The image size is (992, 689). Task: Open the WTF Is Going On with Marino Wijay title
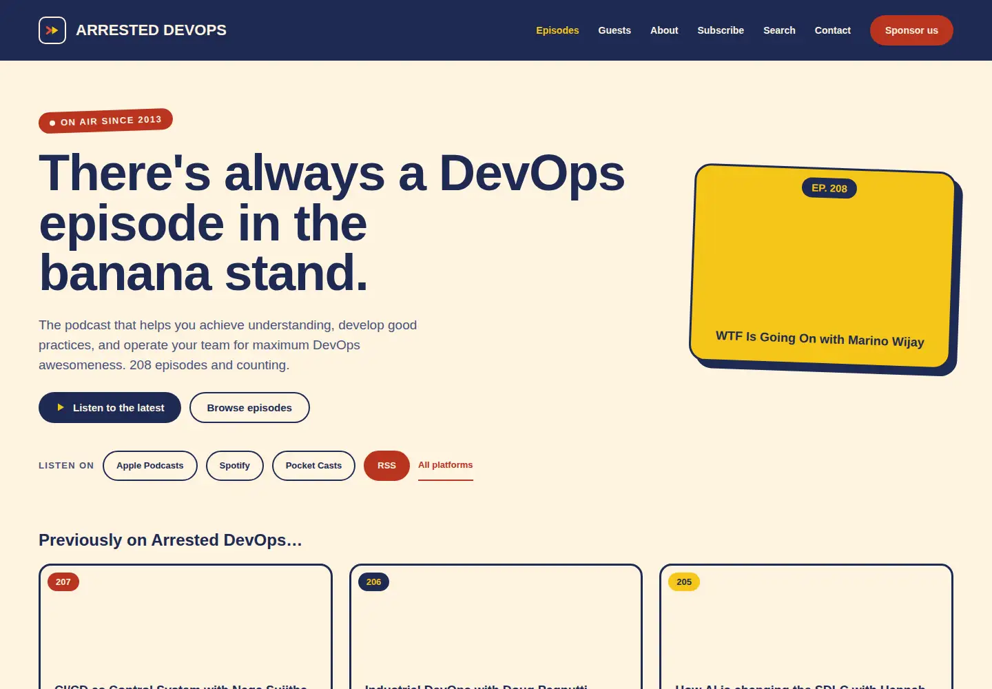tap(820, 339)
